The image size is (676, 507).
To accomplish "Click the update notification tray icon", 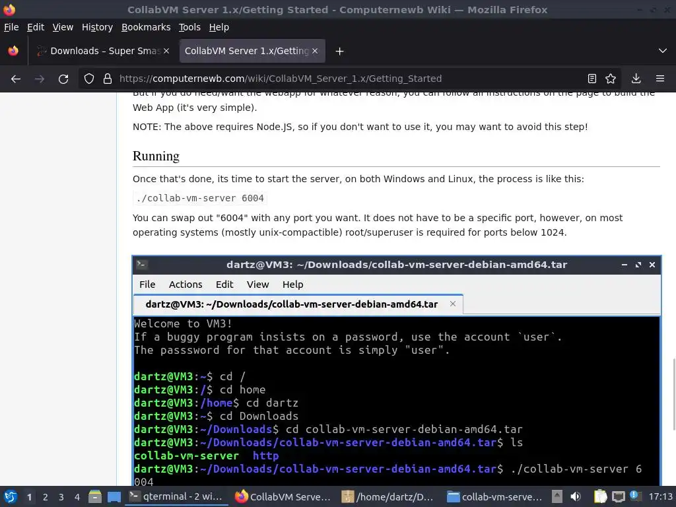I will [634, 496].
